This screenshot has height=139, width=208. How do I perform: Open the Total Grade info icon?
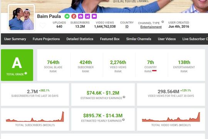[26, 73]
